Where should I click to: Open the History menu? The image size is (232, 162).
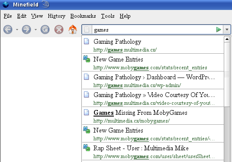tap(57, 16)
